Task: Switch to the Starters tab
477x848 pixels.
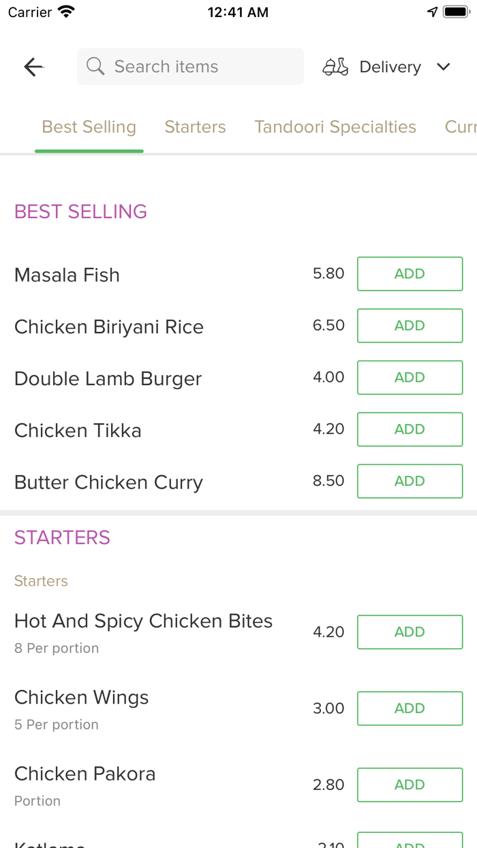Action: click(x=195, y=127)
